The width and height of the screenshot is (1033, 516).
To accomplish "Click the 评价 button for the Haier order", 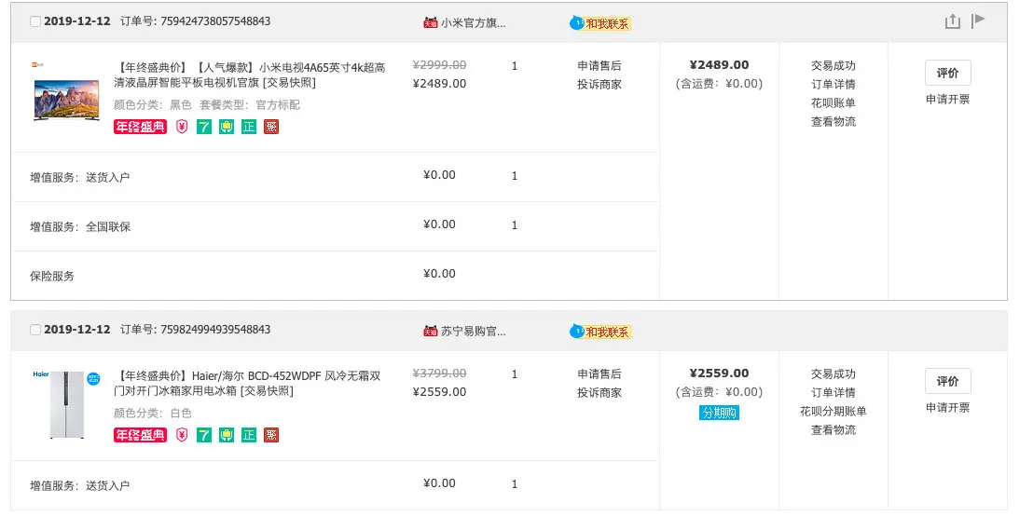I will [x=947, y=381].
